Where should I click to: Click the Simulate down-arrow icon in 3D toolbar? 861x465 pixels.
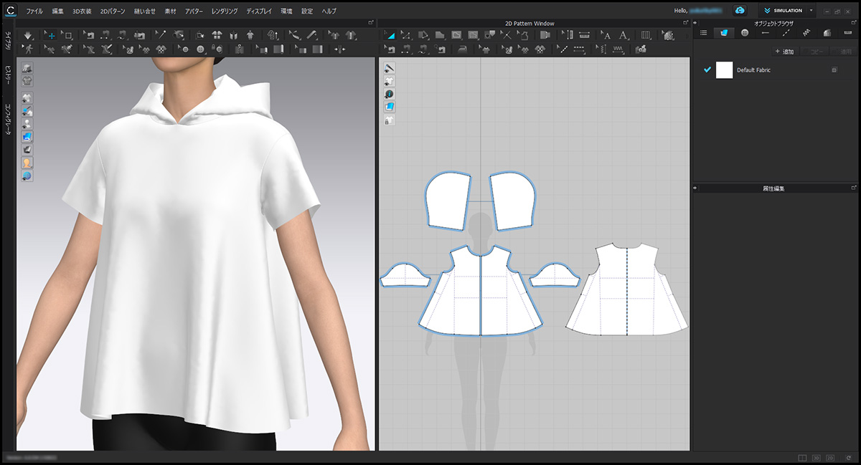(x=28, y=35)
